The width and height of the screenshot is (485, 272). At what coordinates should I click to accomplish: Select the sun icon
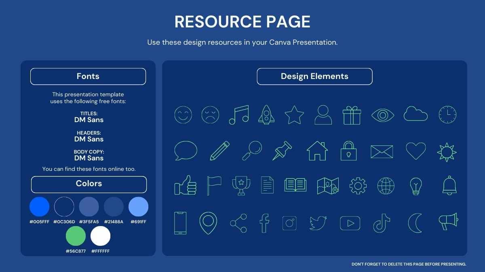click(x=447, y=152)
